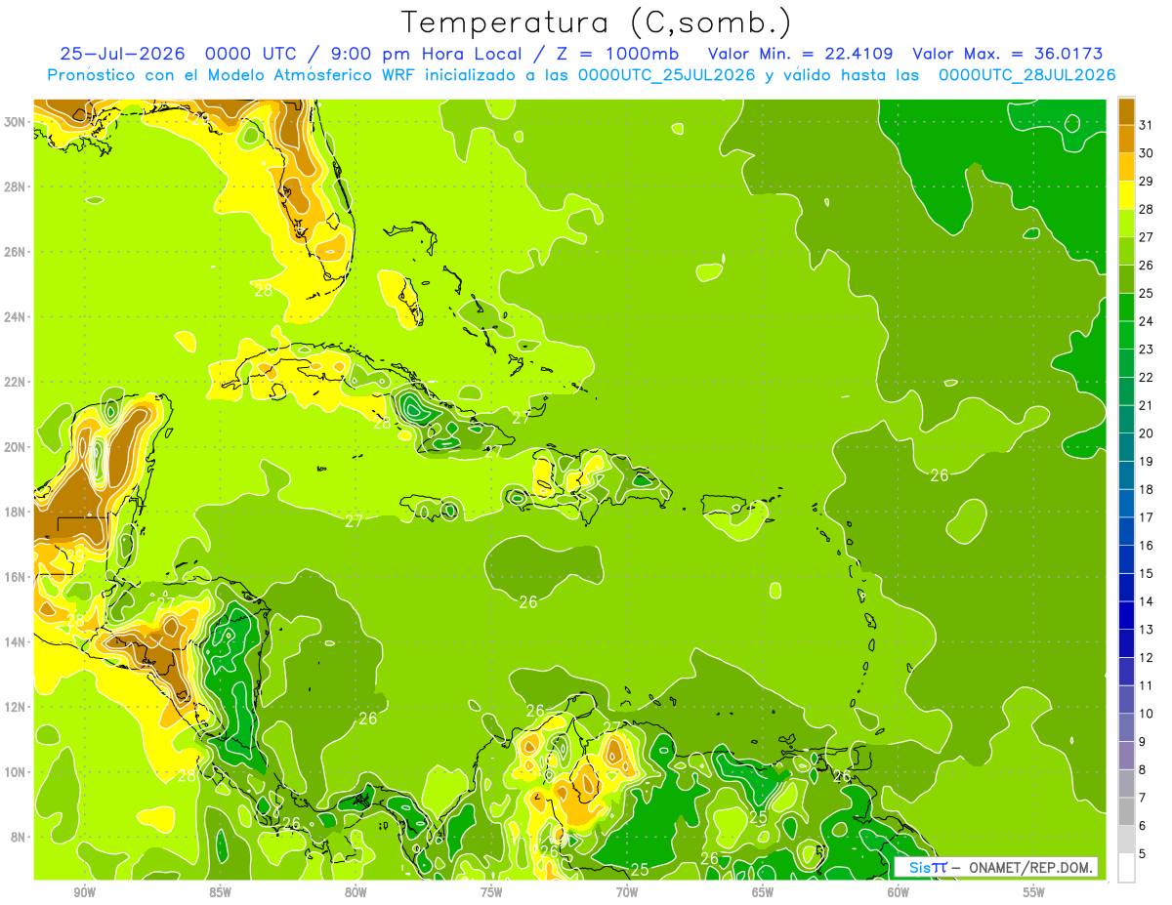Click the 12N latitude axis label
The height and width of the screenshot is (905, 1172).
pyautogui.click(x=17, y=707)
